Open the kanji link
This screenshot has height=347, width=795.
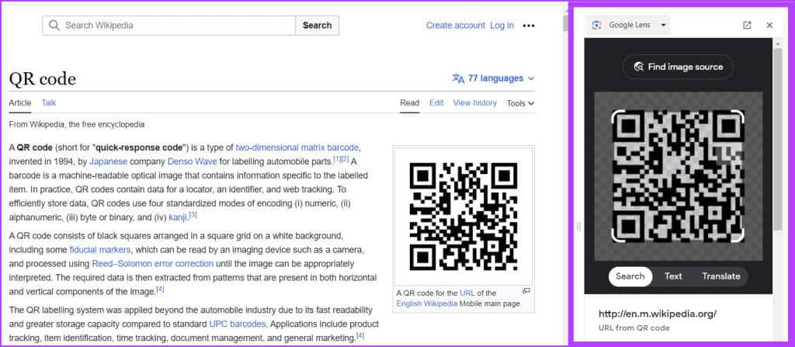(x=178, y=217)
